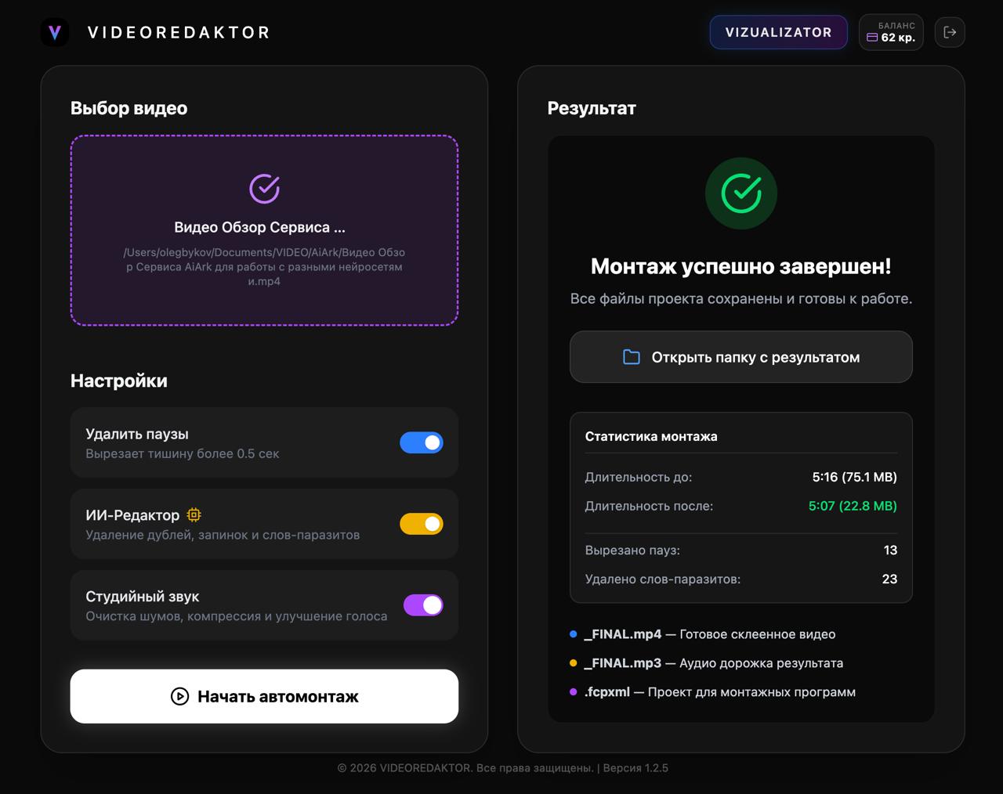
Task: Click the chip icon beside ИИ-Редактор
Action: click(194, 515)
